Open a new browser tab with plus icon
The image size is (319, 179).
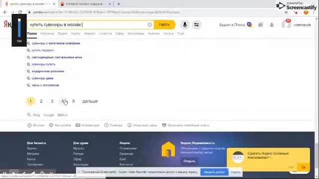tap(119, 4)
